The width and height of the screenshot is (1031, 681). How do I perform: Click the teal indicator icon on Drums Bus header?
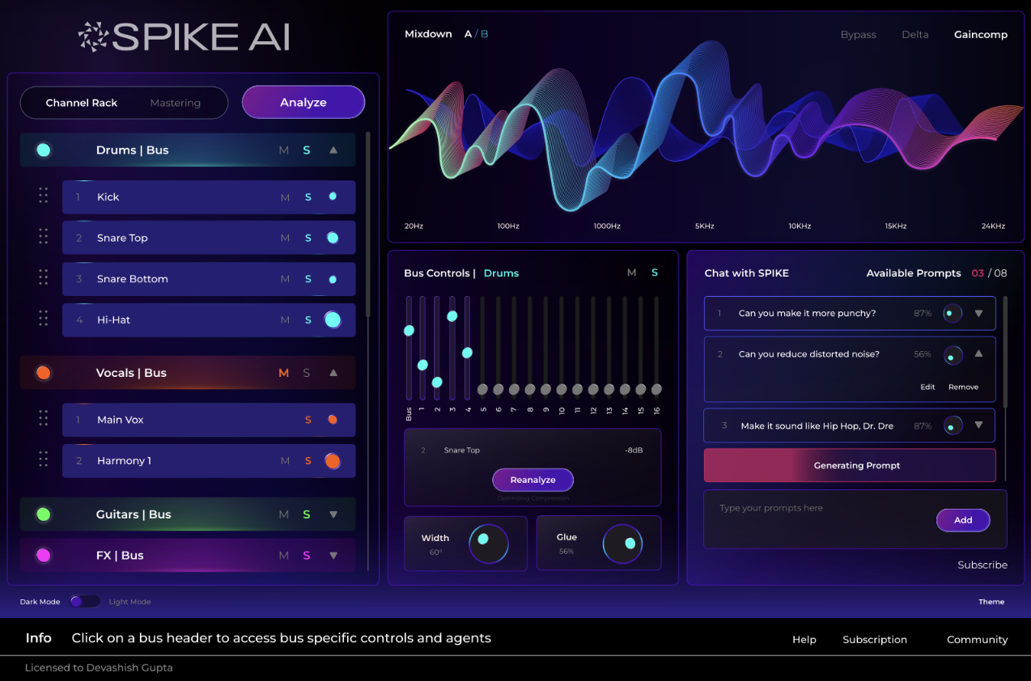coord(43,150)
